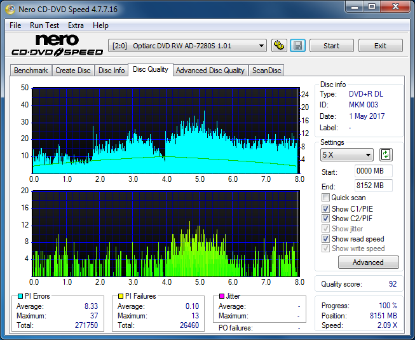Switch to the Create Disc tab
Image resolution: width=415 pixels, height=340 pixels.
point(73,71)
